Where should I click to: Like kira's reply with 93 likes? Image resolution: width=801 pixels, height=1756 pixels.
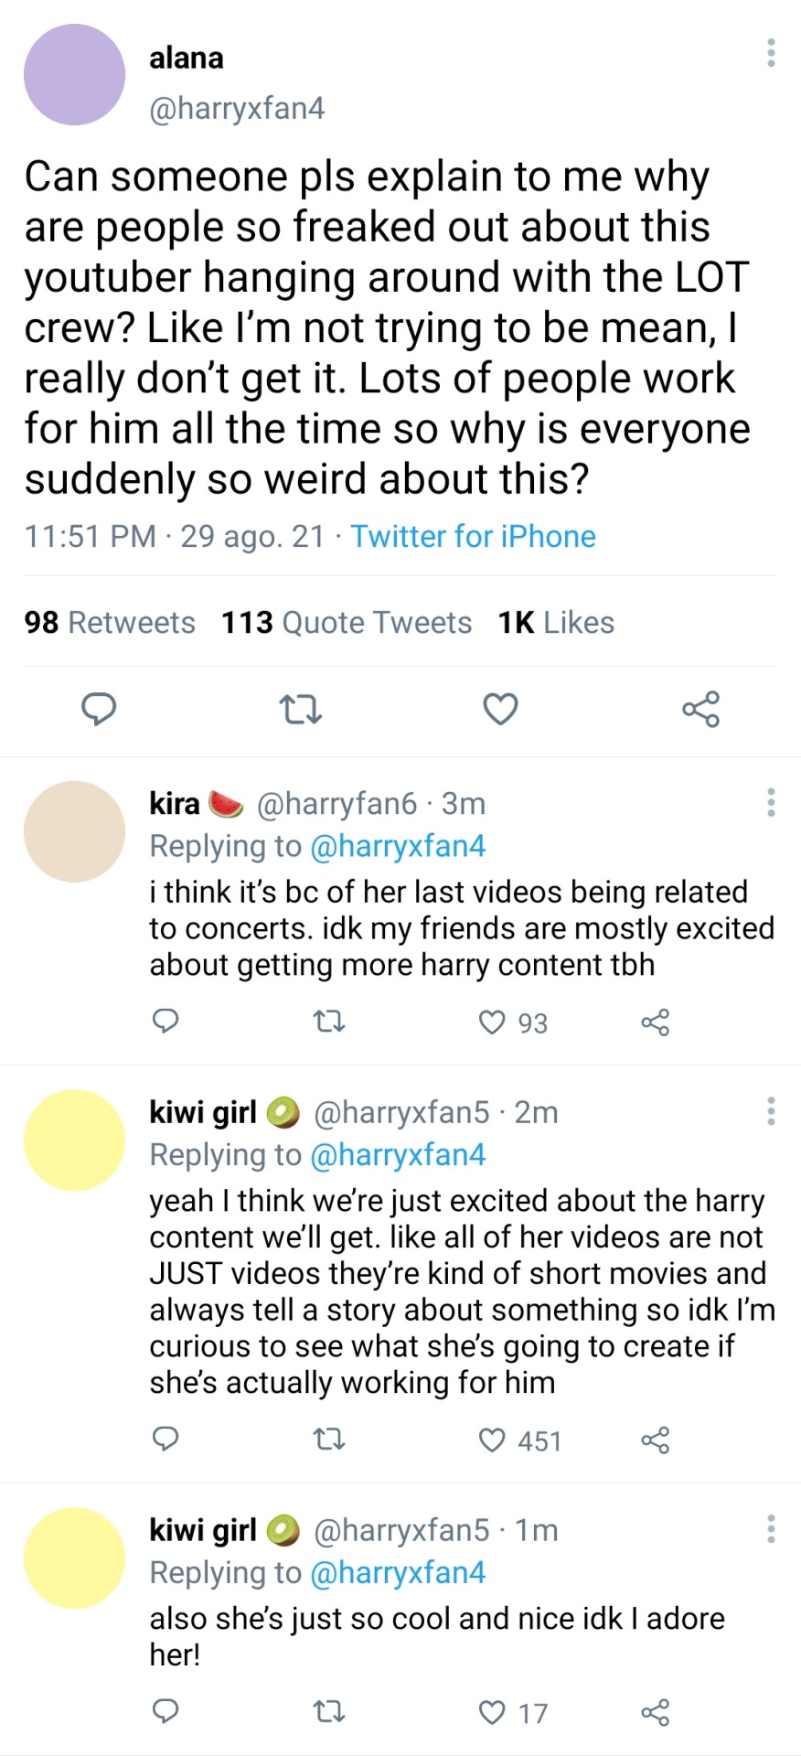point(492,1022)
